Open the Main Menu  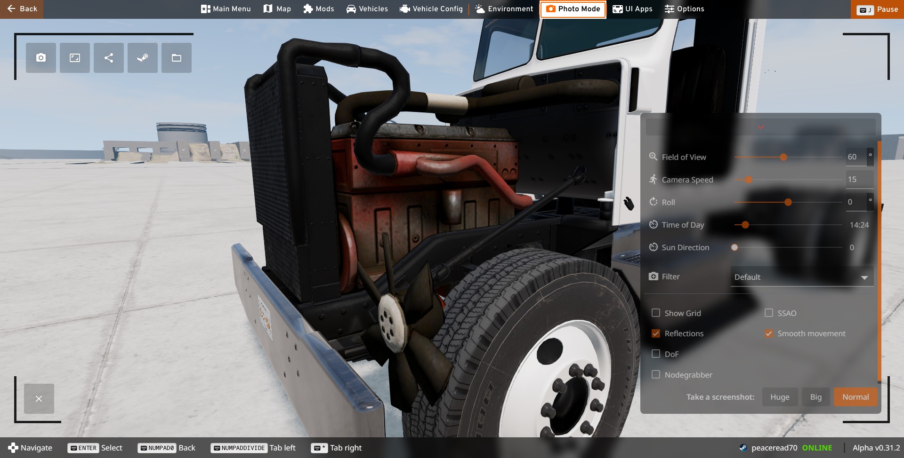(226, 9)
